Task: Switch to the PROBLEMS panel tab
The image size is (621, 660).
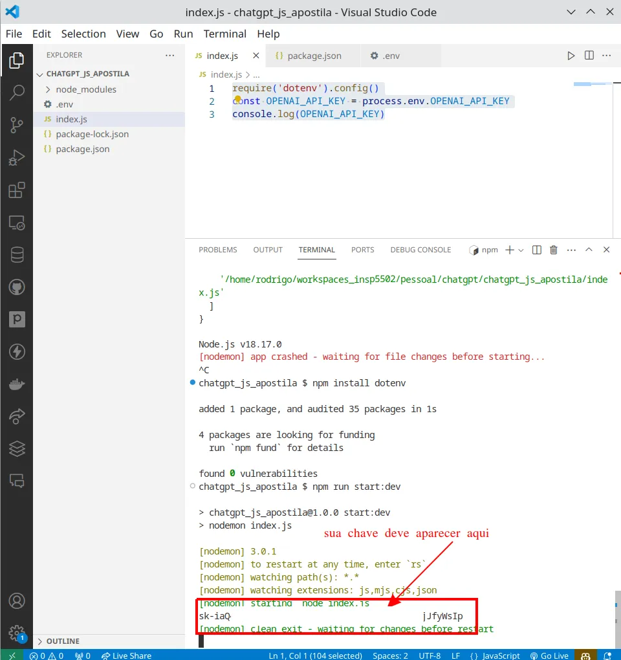Action: pyautogui.click(x=217, y=250)
